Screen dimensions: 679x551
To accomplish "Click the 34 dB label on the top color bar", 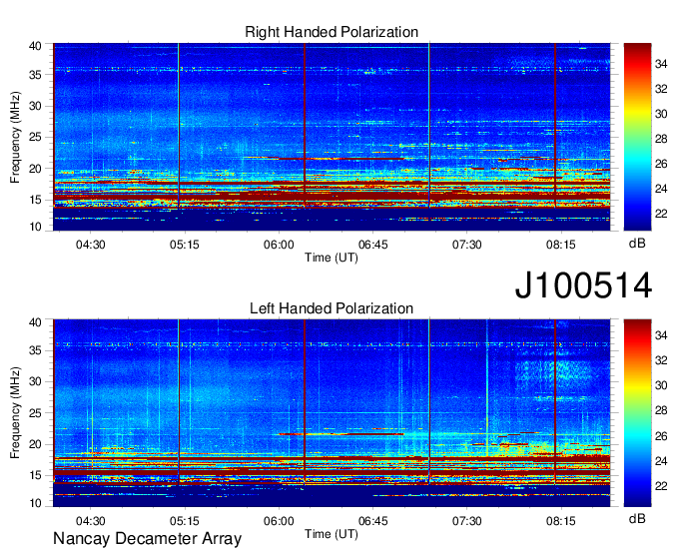I will [661, 64].
